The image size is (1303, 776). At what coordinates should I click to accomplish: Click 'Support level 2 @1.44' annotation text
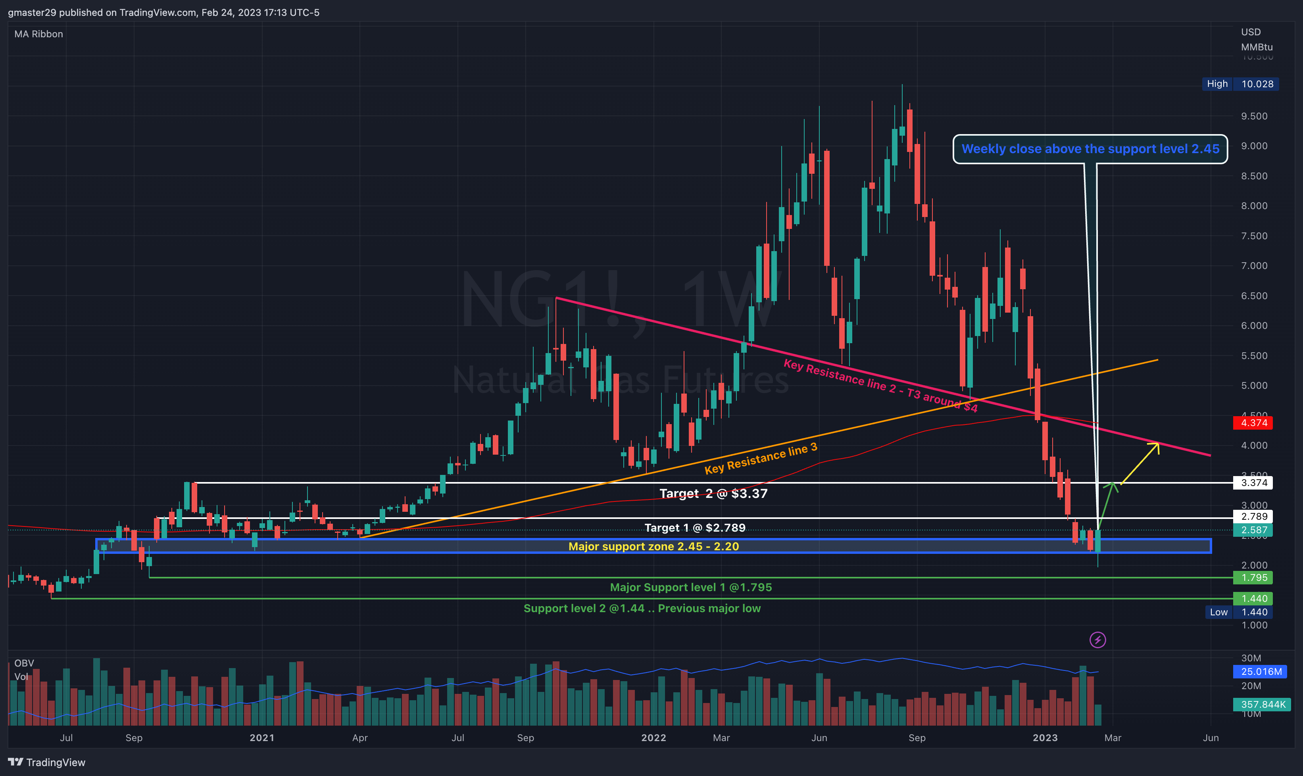(642, 608)
